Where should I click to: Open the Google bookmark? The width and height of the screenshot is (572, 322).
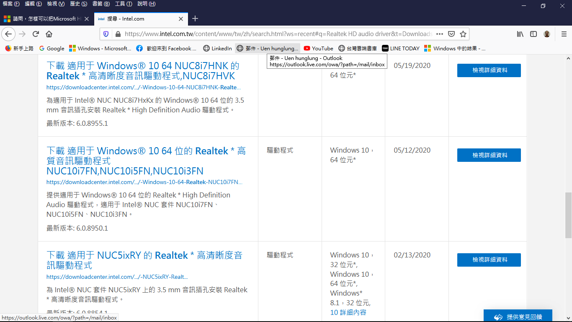pyautogui.click(x=52, y=48)
